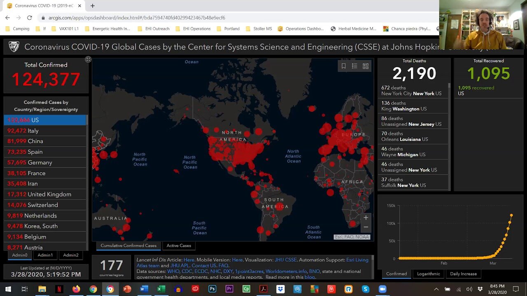527x296 pixels.
Task: Show hidden system tray icons
Action: pyautogui.click(x=436, y=289)
